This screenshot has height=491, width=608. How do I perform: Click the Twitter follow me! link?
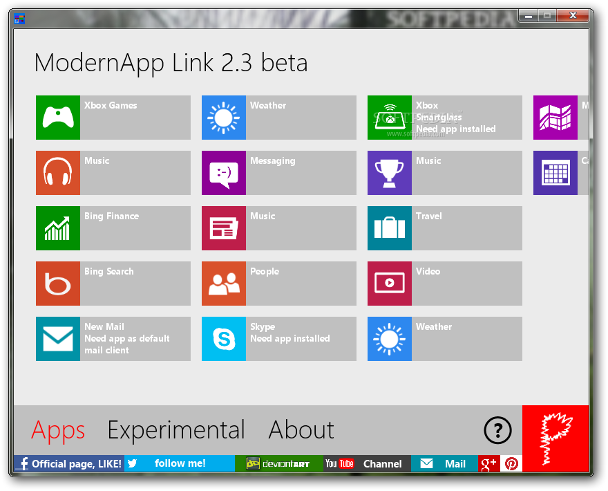[180, 463]
